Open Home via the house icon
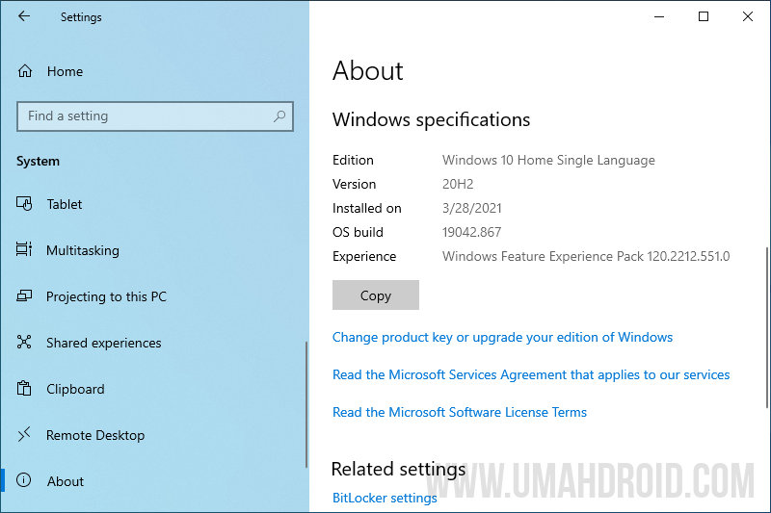The image size is (771, 513). [x=25, y=71]
